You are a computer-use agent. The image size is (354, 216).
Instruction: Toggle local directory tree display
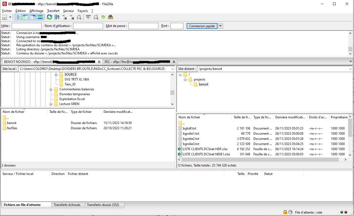tap(25, 17)
